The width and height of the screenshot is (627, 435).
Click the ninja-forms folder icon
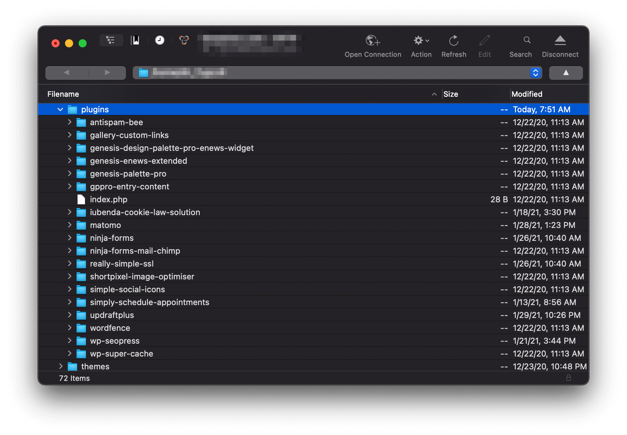tap(81, 238)
